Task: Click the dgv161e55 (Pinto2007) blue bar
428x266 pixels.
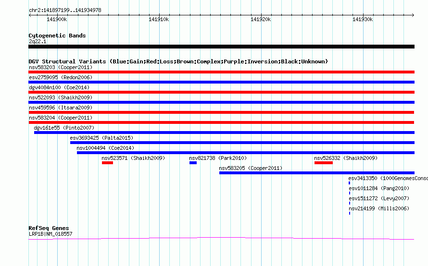Action: [x=225, y=133]
